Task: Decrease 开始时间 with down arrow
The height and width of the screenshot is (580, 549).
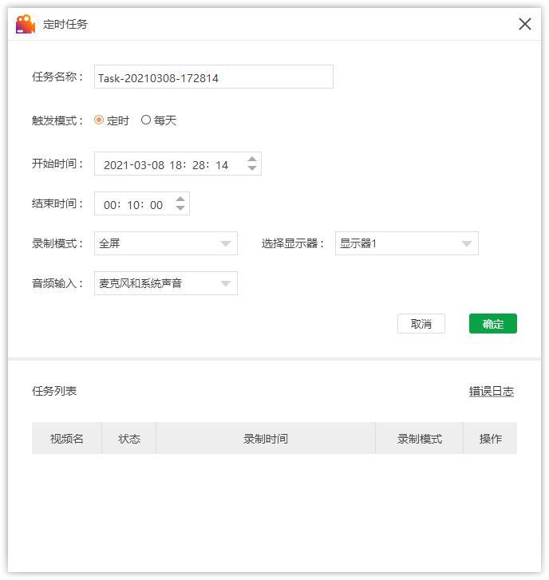Action: (x=252, y=168)
